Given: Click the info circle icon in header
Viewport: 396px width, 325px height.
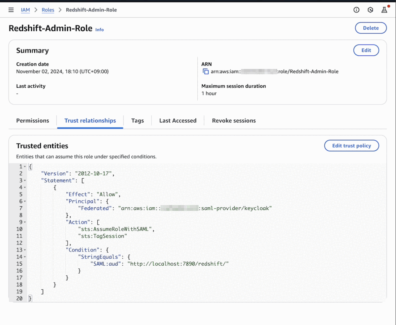Looking at the screenshot, I should (356, 10).
